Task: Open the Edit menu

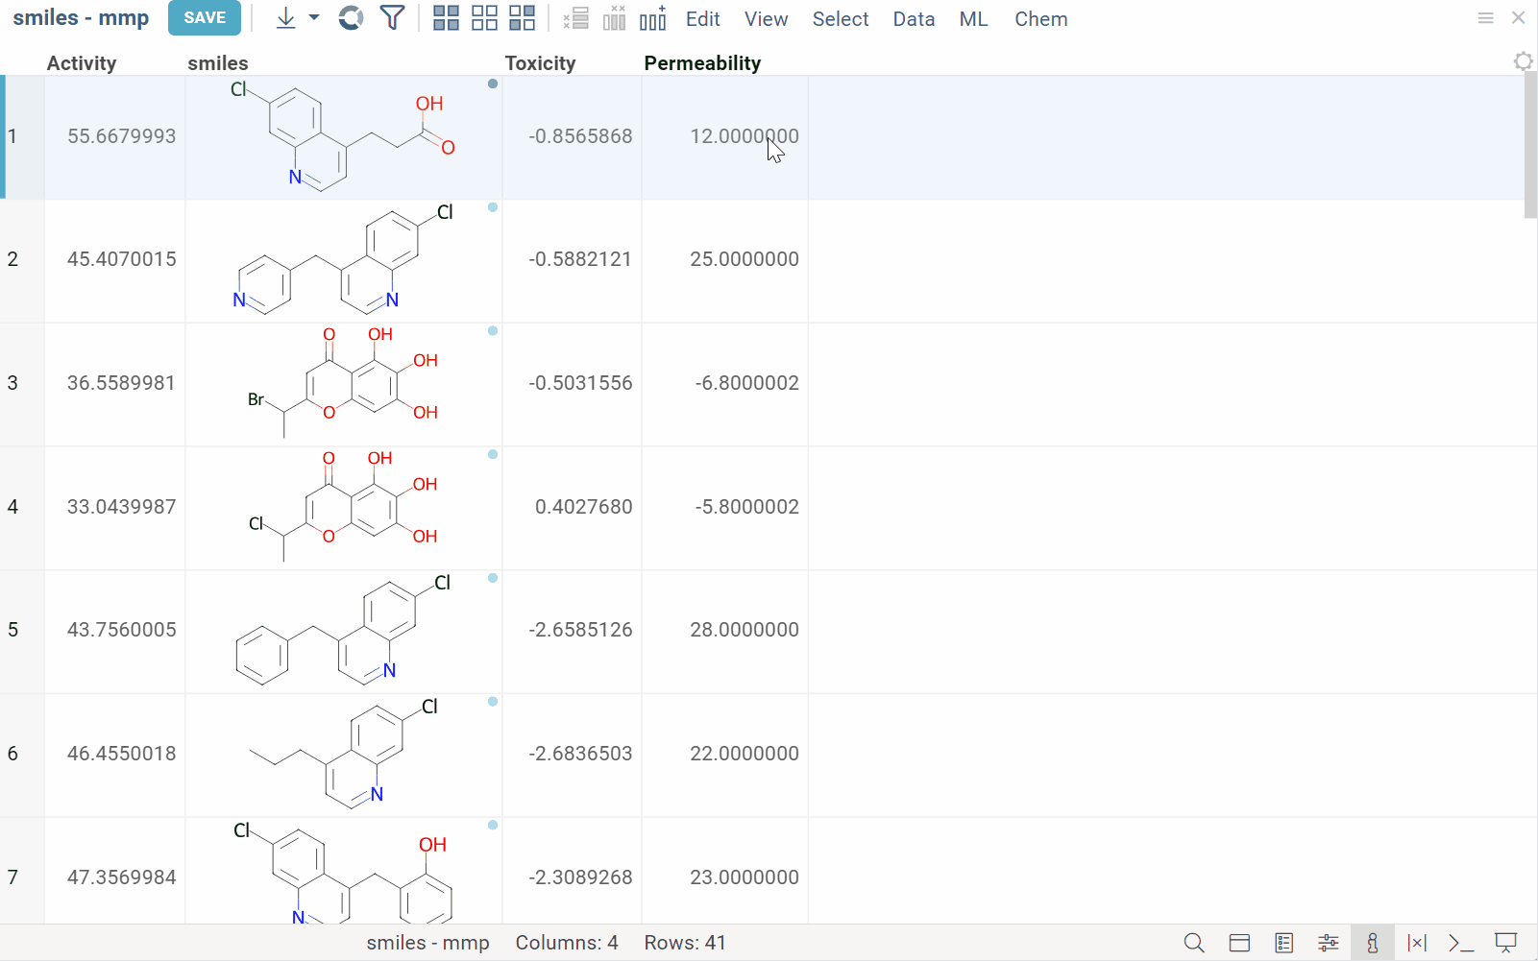Action: pyautogui.click(x=702, y=19)
